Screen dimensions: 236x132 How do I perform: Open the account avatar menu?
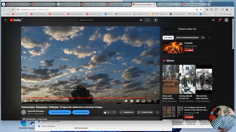226,20
